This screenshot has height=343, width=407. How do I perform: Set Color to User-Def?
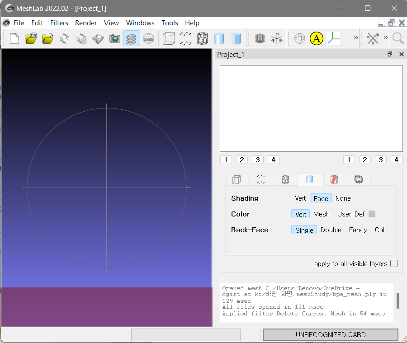351,214
